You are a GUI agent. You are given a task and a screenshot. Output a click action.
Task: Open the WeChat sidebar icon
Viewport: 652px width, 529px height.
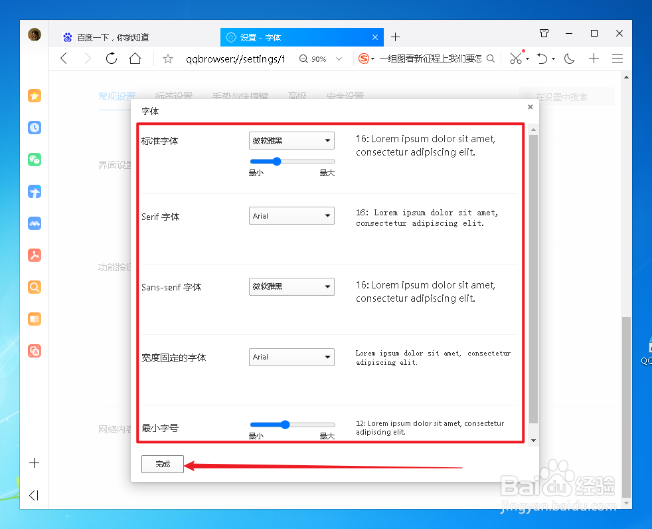(35, 159)
